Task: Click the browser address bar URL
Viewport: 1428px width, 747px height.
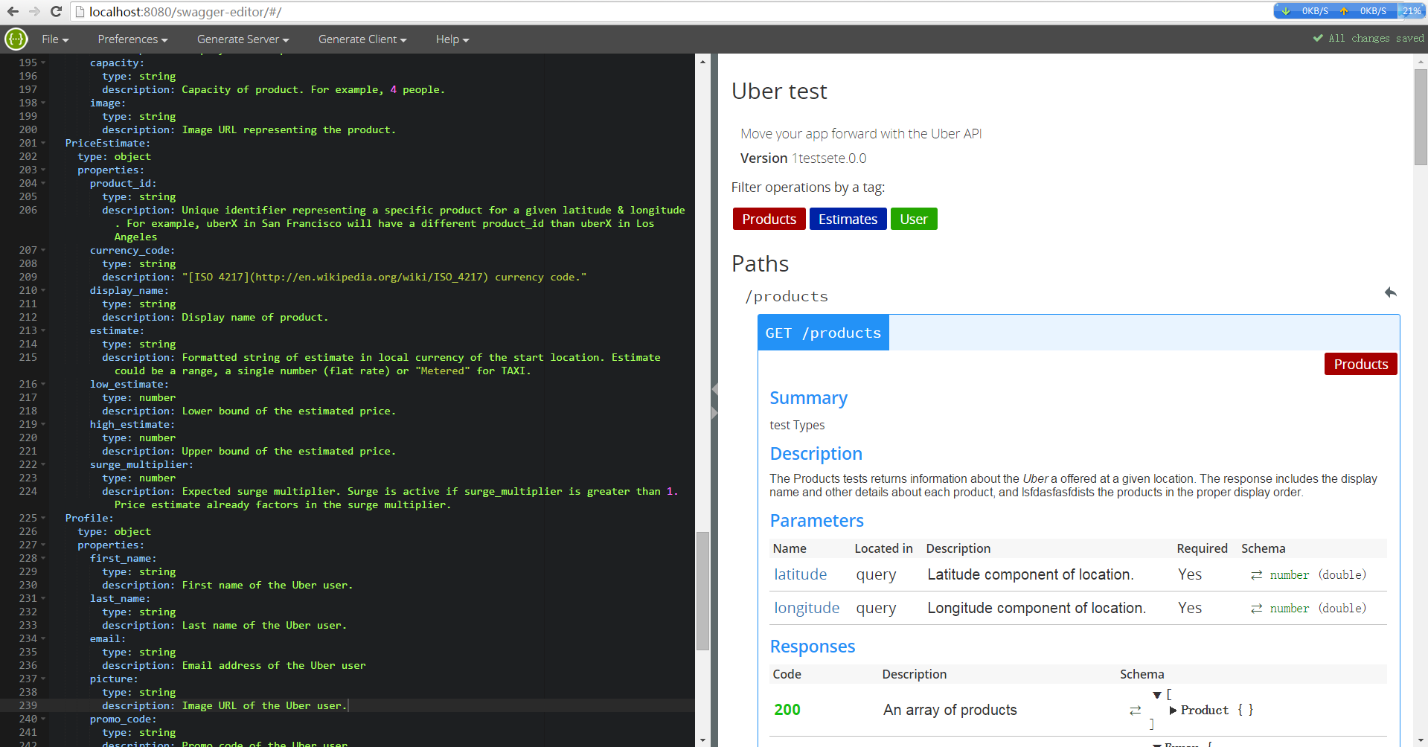Action: [185, 12]
